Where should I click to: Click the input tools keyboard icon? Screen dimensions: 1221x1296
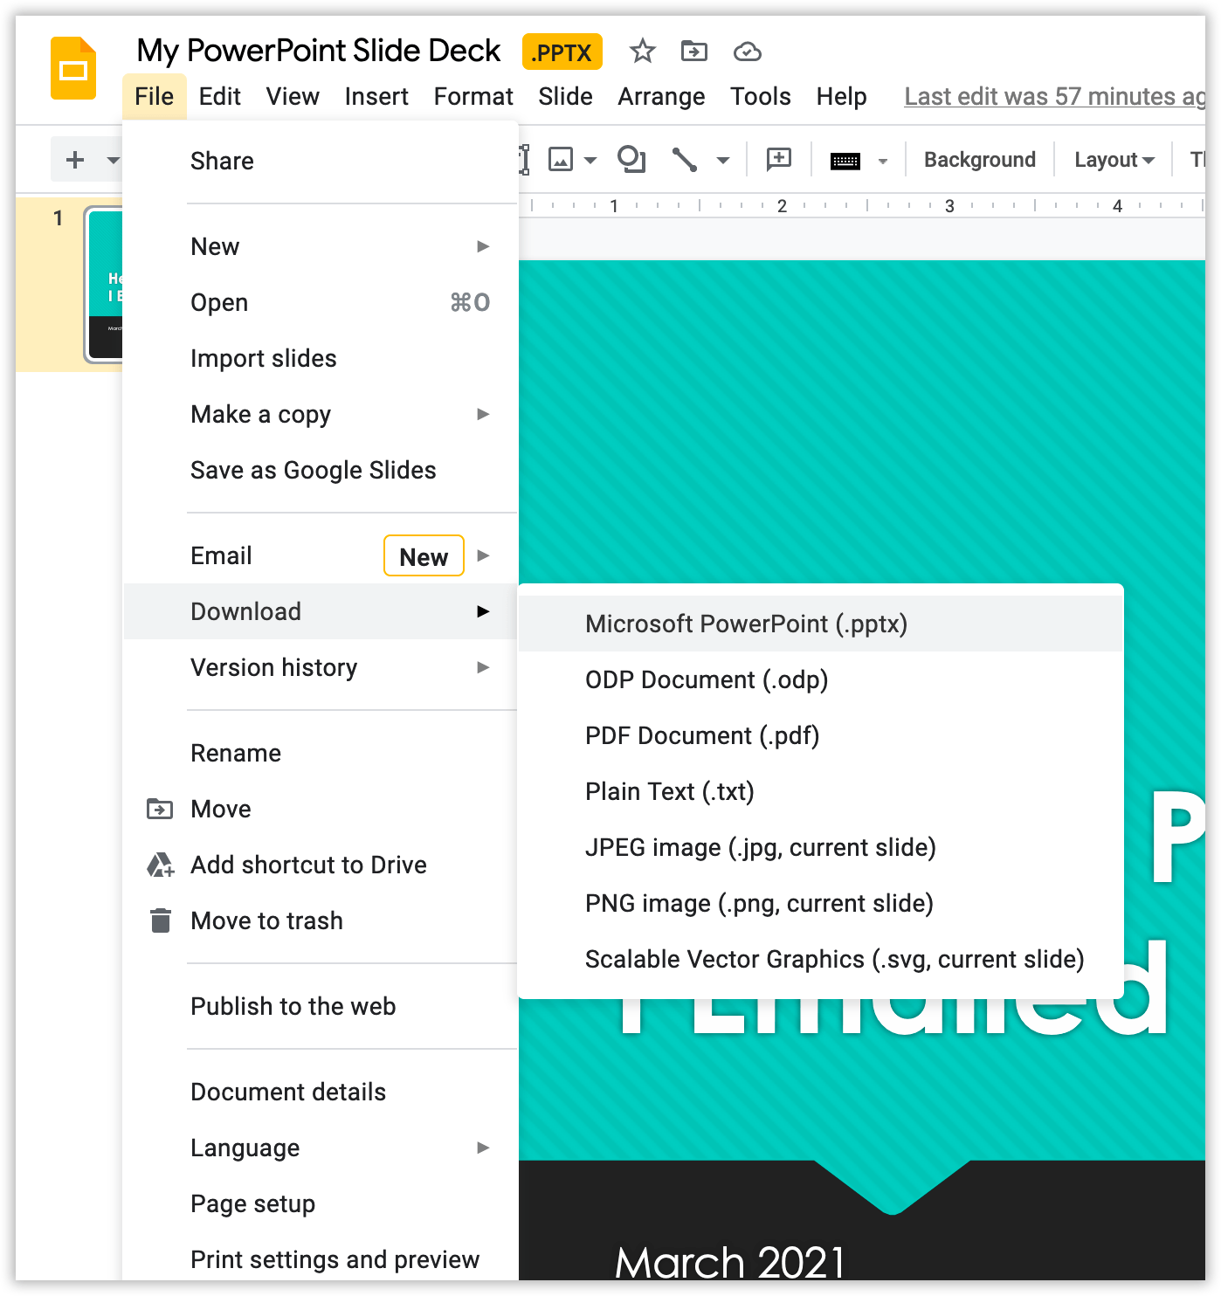[845, 161]
